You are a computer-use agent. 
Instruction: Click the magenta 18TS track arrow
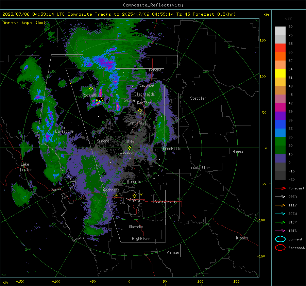(280, 231)
